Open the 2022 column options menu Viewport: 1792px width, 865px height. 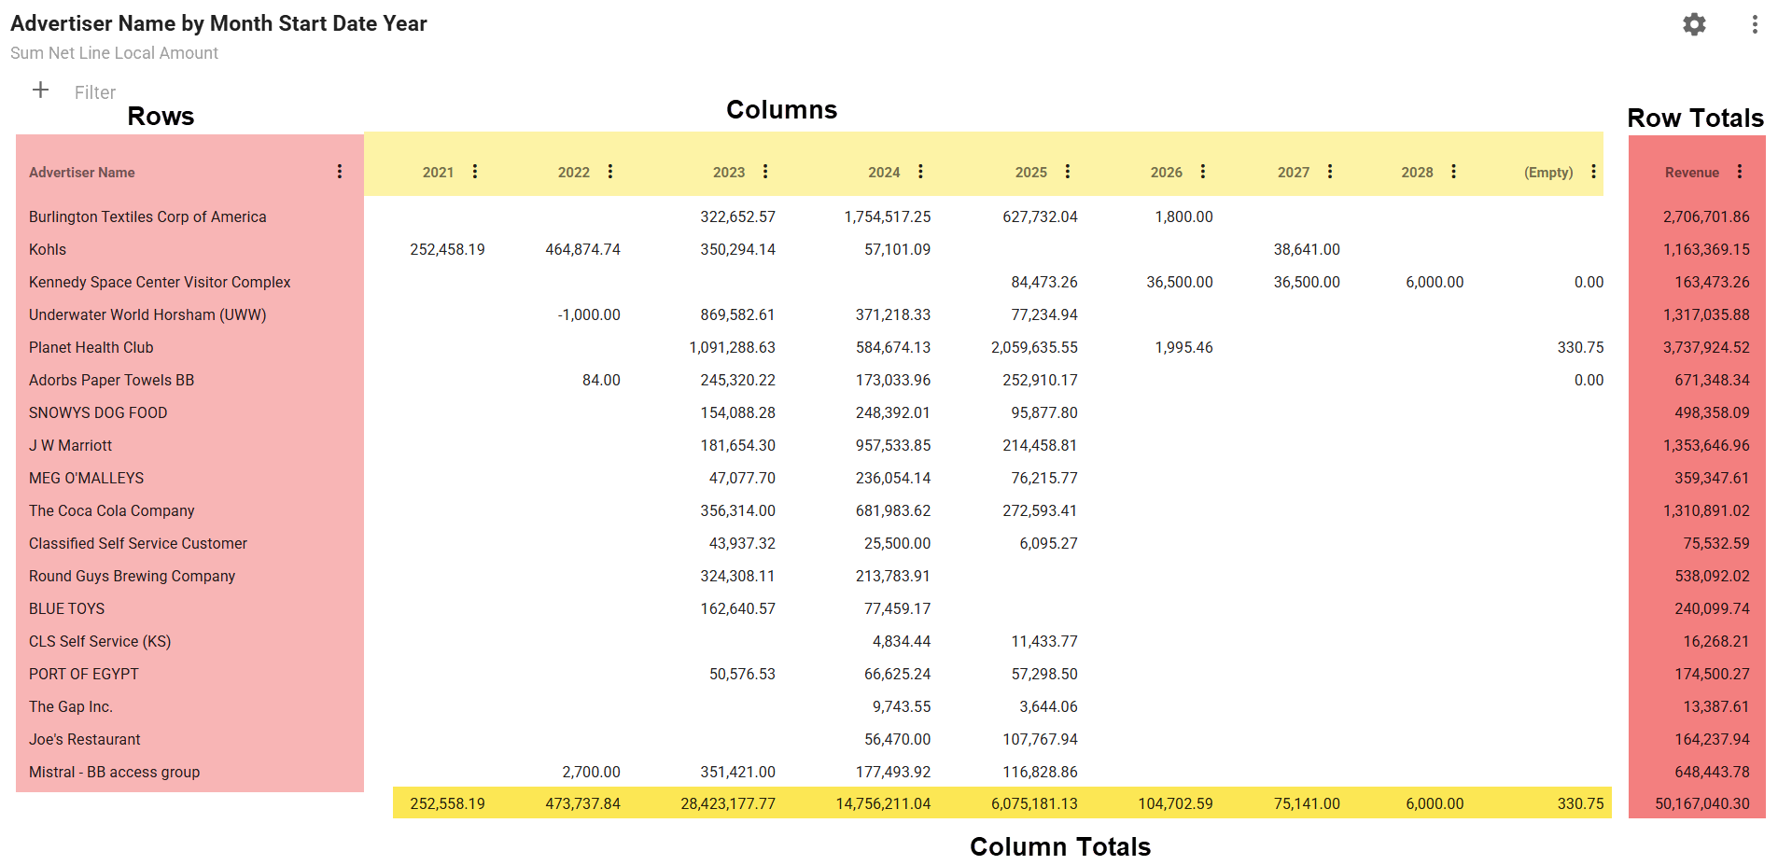pyautogui.click(x=610, y=172)
